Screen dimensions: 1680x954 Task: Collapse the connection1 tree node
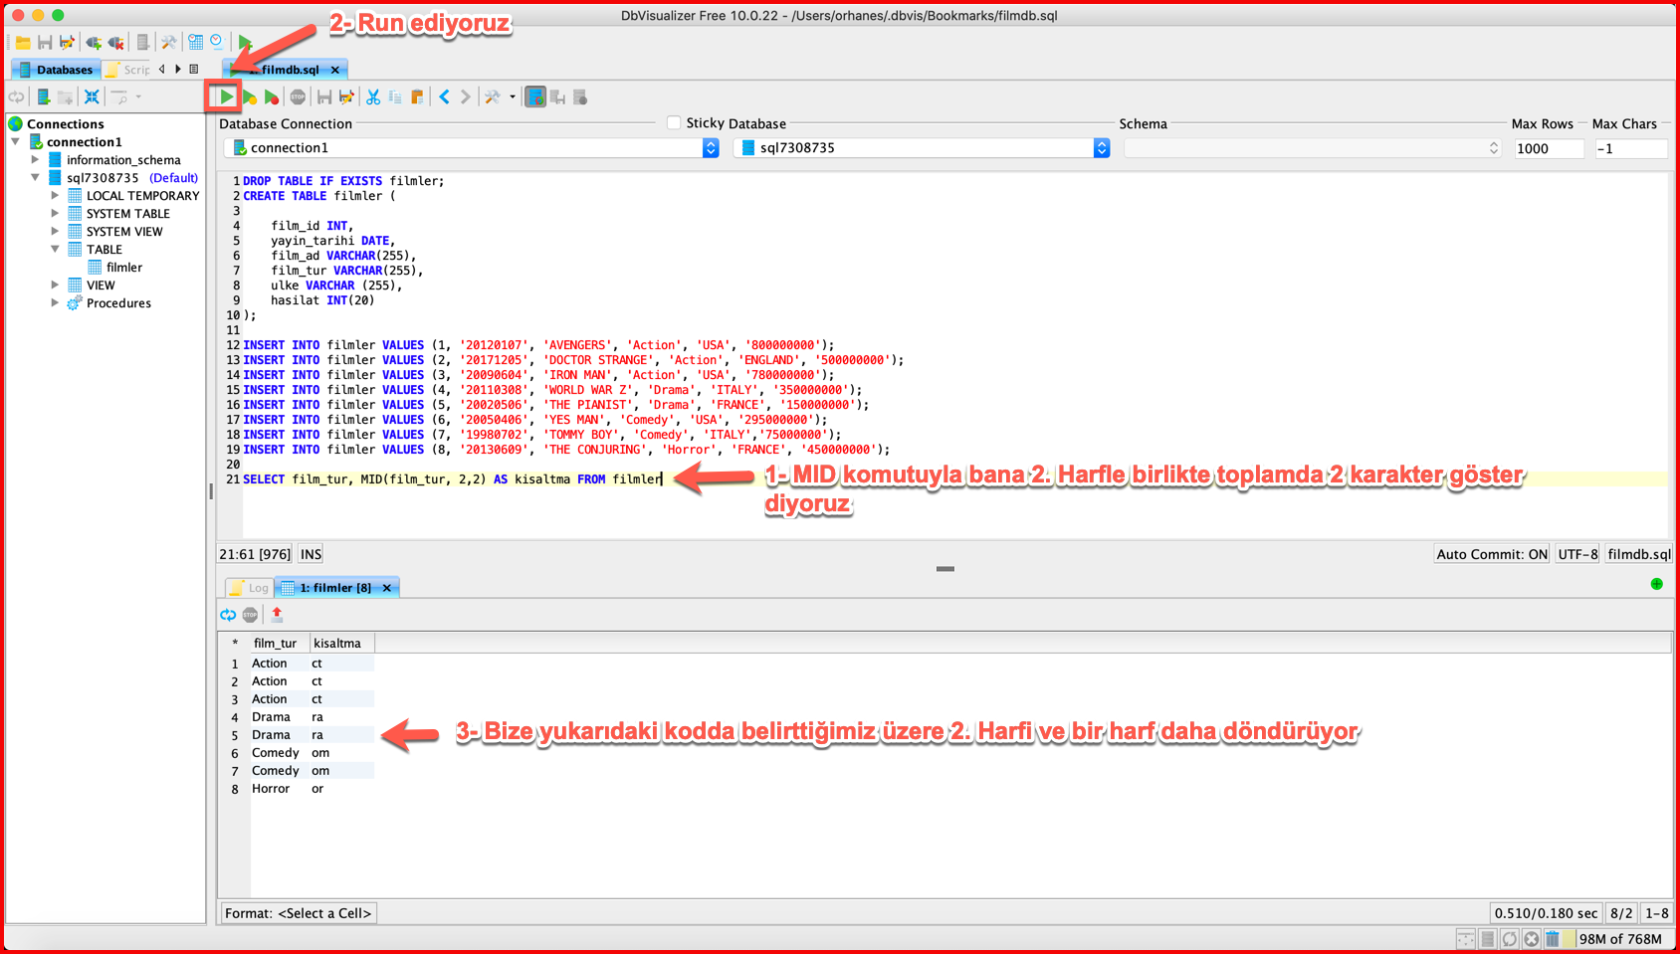16,142
